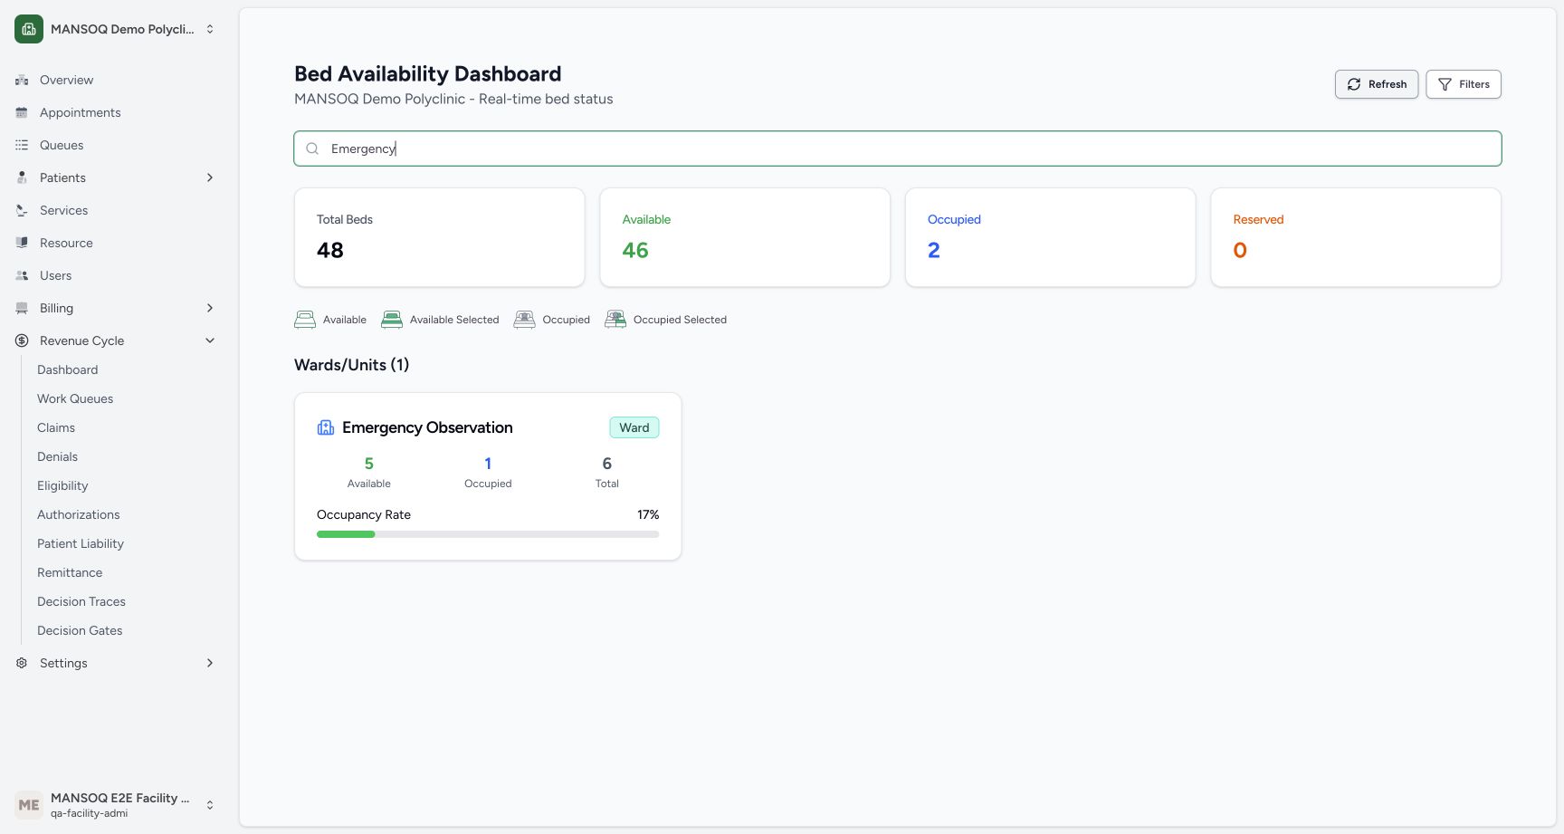The height and width of the screenshot is (834, 1564).
Task: Click the Available Selected bed legend icon
Action: click(392, 320)
